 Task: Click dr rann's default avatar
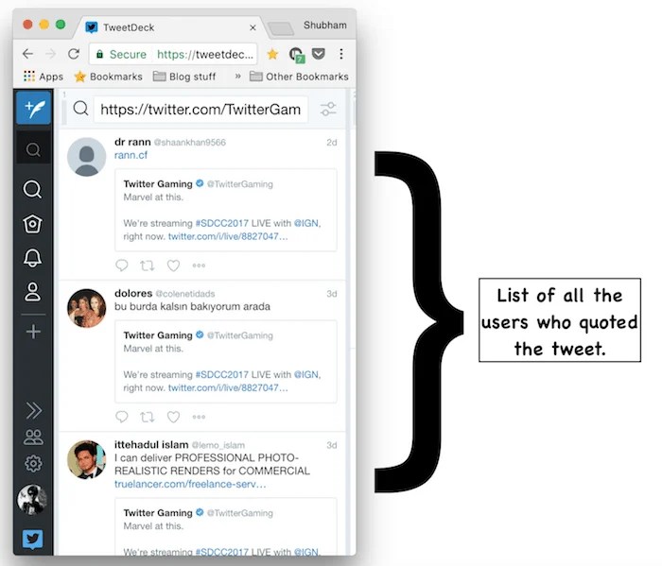tap(87, 157)
